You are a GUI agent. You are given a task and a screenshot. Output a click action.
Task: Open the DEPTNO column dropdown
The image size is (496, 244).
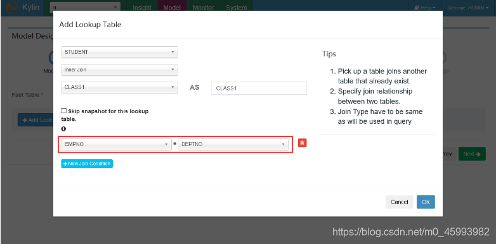click(x=233, y=144)
